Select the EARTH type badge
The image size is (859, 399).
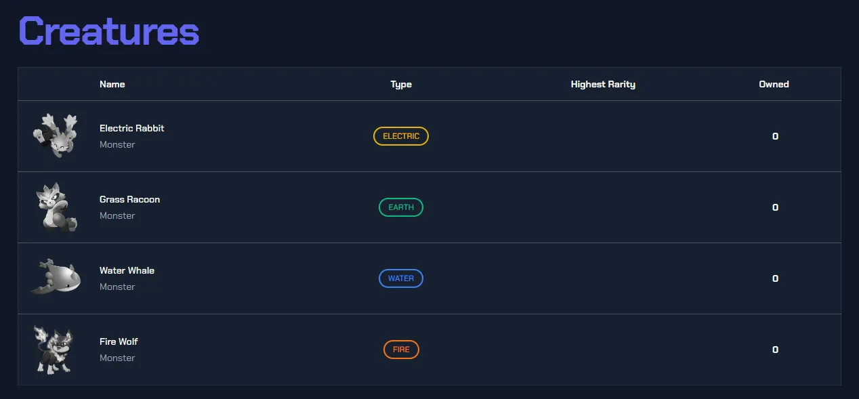click(x=401, y=207)
